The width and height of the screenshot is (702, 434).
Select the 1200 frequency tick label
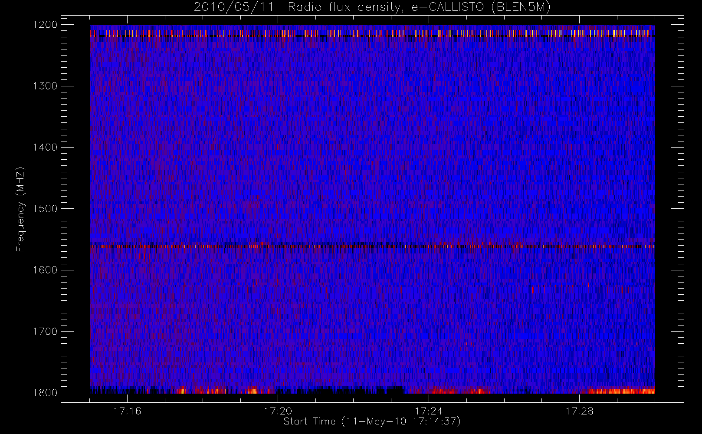click(46, 25)
